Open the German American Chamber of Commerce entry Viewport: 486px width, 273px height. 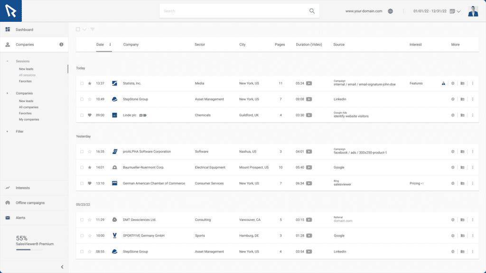[x=154, y=183]
